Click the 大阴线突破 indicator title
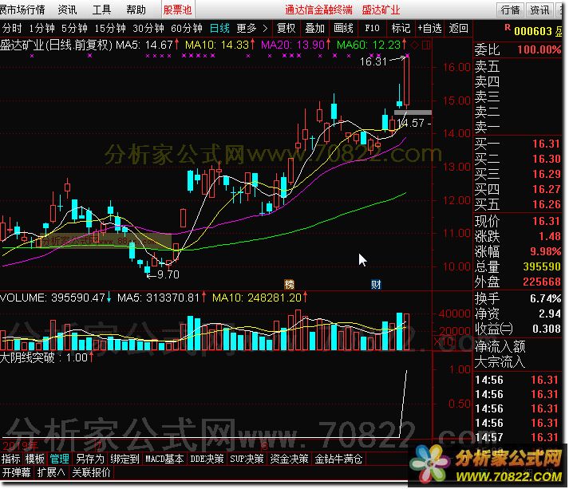This screenshot has width=569, height=489. (x=27, y=357)
